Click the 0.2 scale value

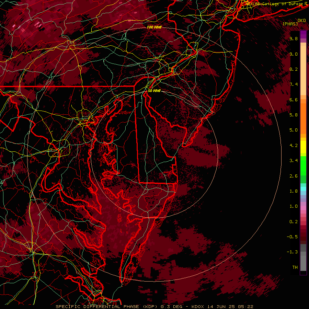click(294, 221)
